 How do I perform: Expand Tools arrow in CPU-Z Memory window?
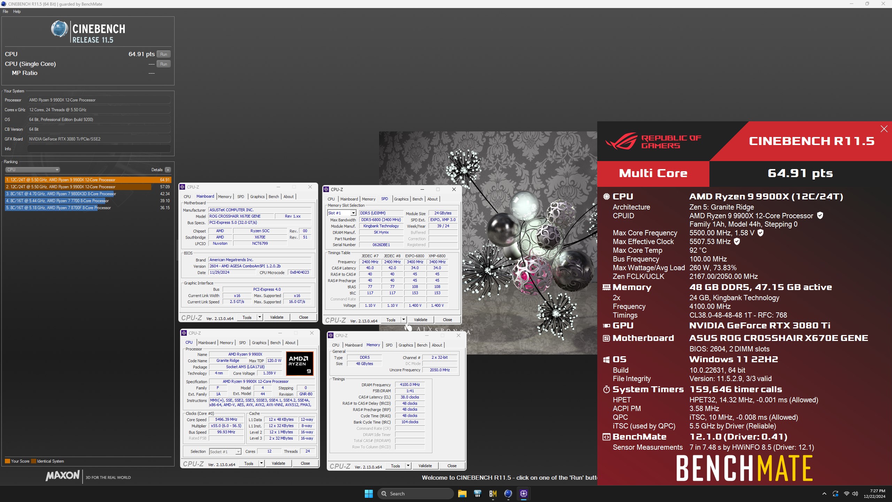point(408,466)
